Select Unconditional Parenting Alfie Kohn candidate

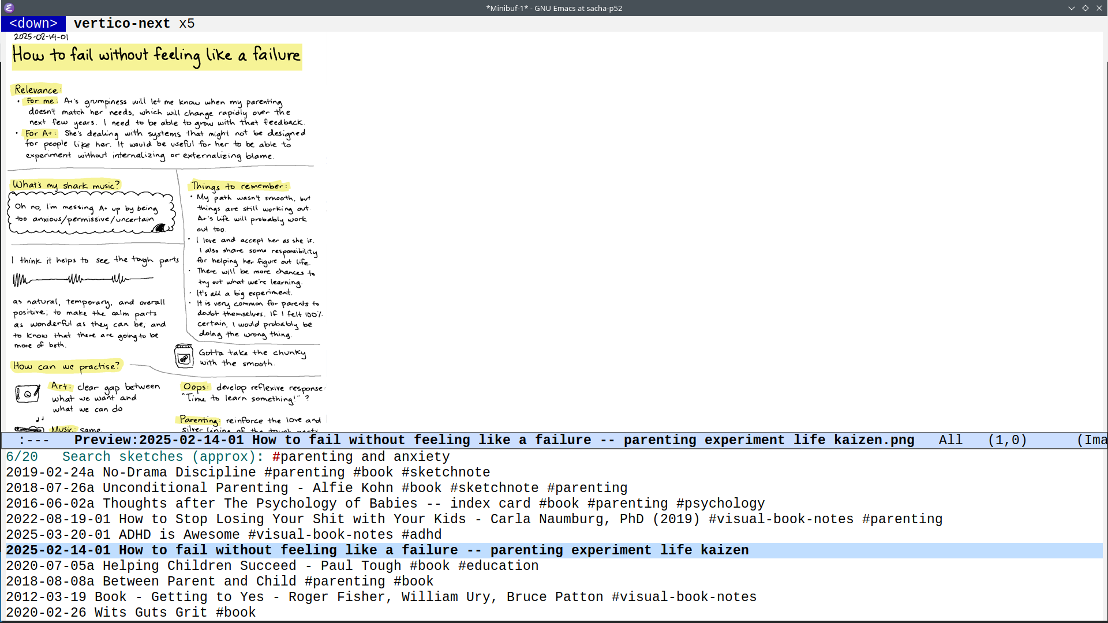point(316,488)
